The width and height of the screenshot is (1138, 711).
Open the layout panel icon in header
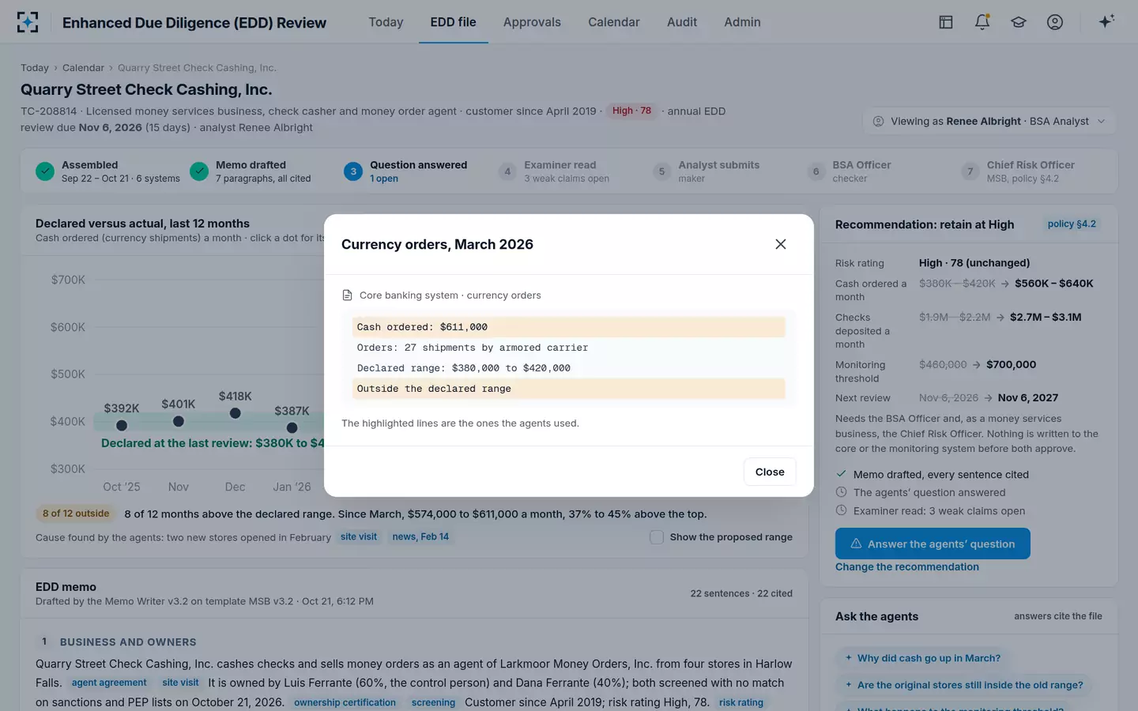[946, 22]
